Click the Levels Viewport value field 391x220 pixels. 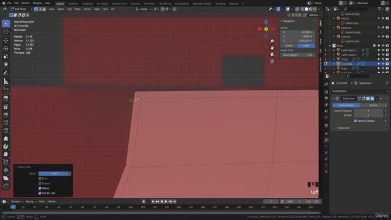point(368,111)
